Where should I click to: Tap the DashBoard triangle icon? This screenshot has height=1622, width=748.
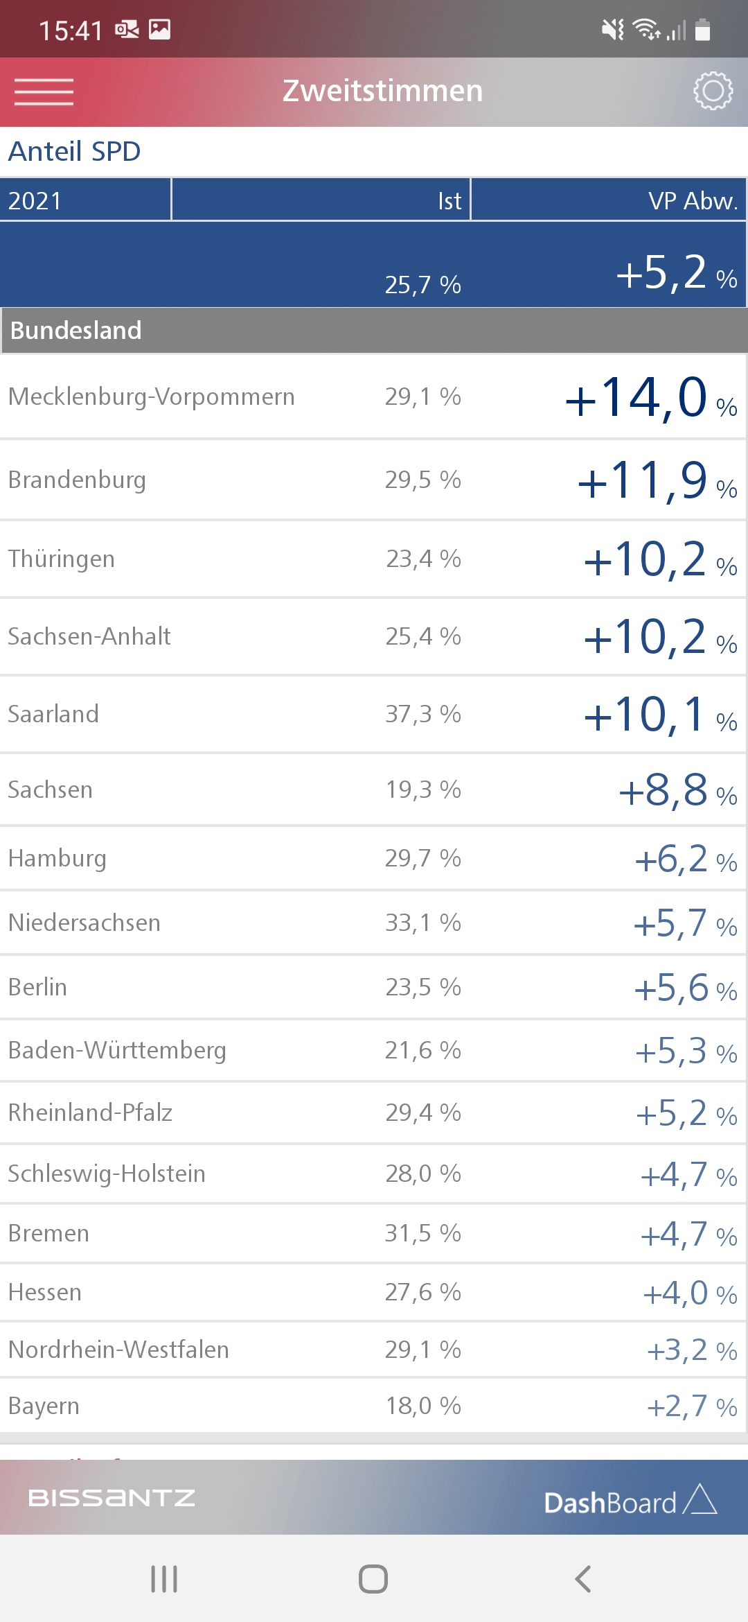700,1501
